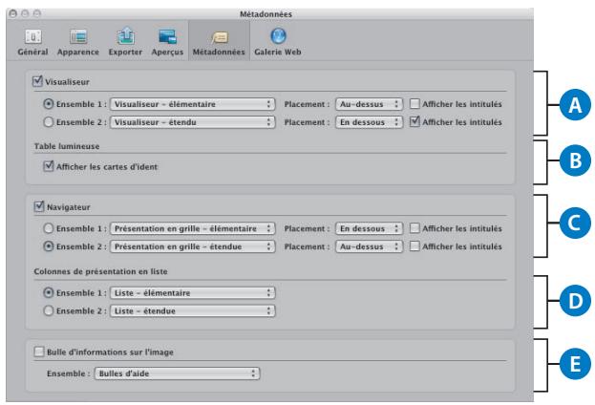
Task: Open the Exporter preferences icon
Action: pos(126,36)
